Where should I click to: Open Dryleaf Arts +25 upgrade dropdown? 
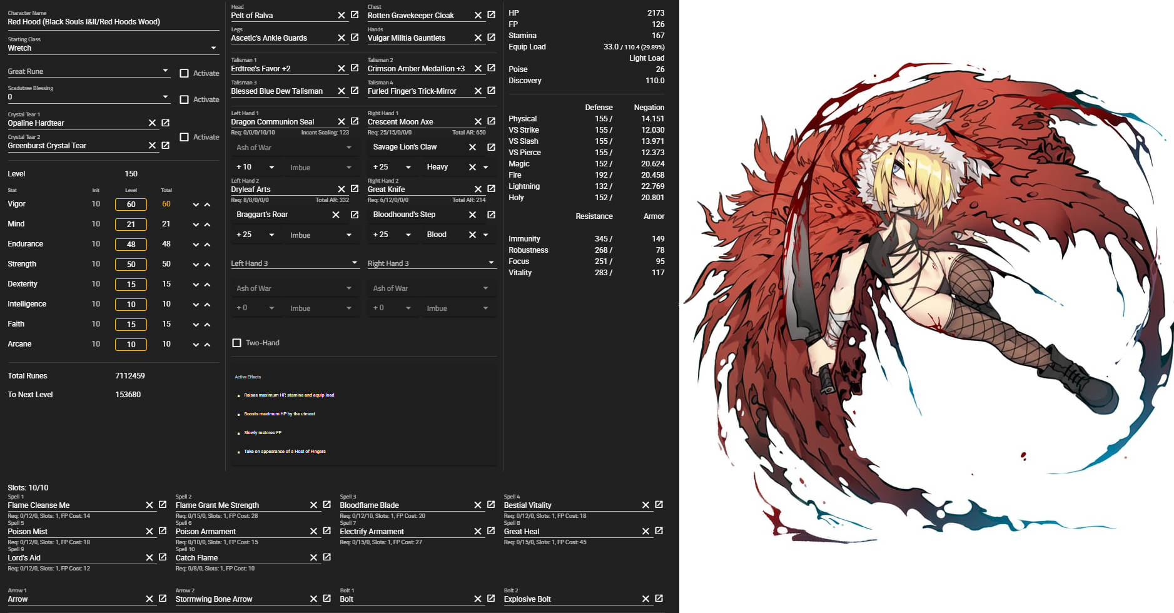256,235
